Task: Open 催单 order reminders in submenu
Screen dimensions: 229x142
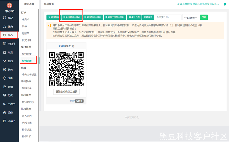Action: 24,26
